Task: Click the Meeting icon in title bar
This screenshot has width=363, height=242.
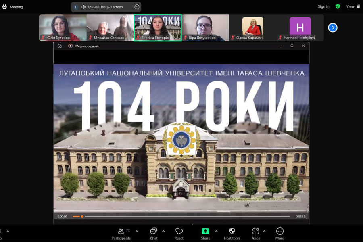Action: coord(4,7)
